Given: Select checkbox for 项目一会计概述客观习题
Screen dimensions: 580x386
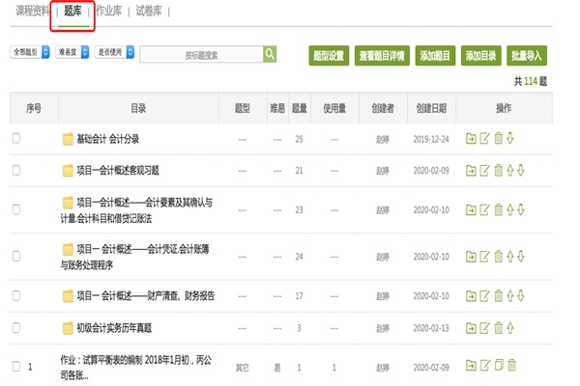Looking at the screenshot, I should tap(15, 171).
